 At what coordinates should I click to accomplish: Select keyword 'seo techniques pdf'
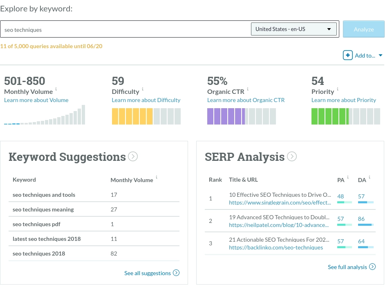[36, 224]
